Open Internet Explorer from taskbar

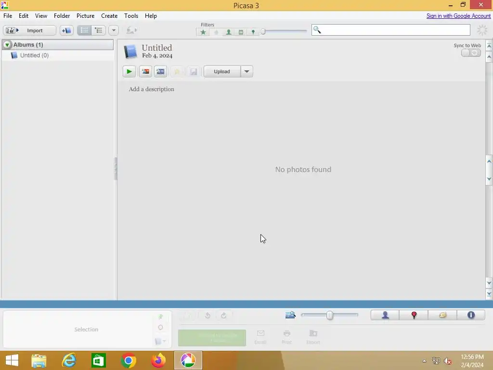point(69,360)
